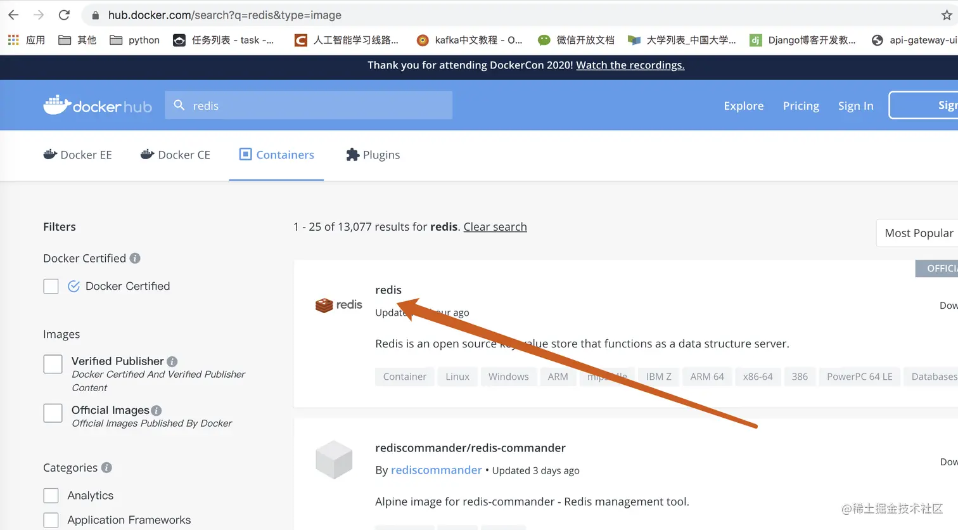The height and width of the screenshot is (530, 958).
Task: Click the info icon beside Verified Publisher
Action: point(172,361)
